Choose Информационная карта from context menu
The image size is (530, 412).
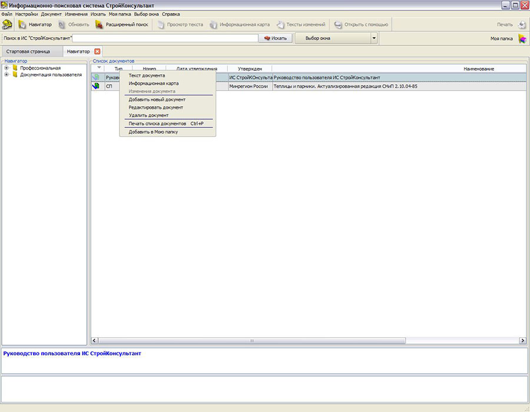coord(168,83)
